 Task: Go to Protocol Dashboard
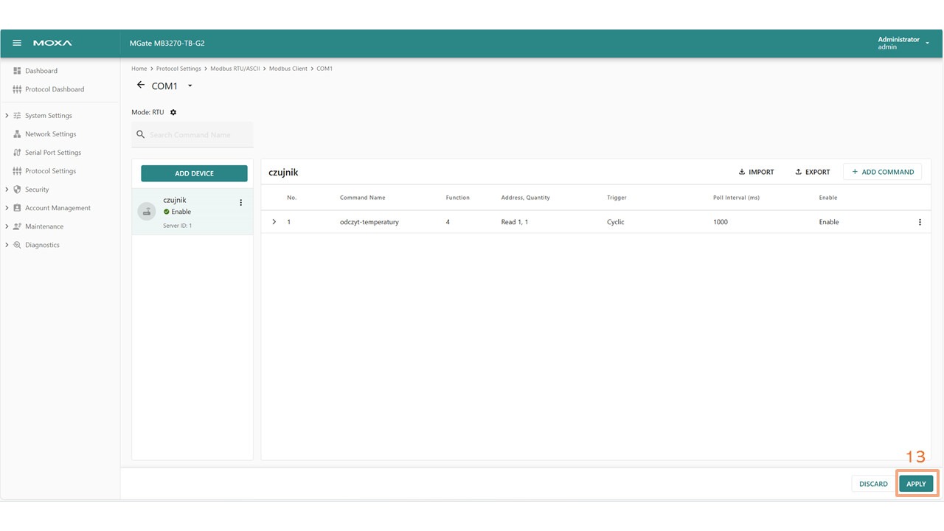(x=54, y=89)
